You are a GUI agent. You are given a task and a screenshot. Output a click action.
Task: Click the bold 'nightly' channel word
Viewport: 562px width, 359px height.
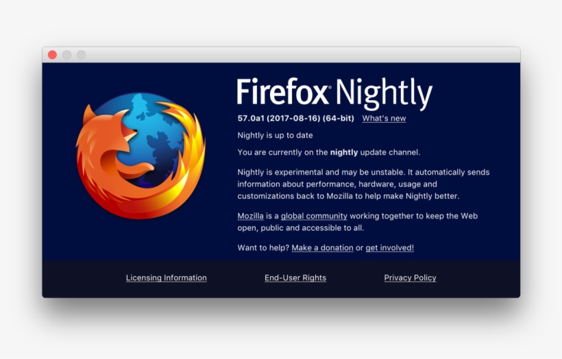344,153
